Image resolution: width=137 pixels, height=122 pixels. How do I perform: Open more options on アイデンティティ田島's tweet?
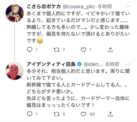pos(128,64)
